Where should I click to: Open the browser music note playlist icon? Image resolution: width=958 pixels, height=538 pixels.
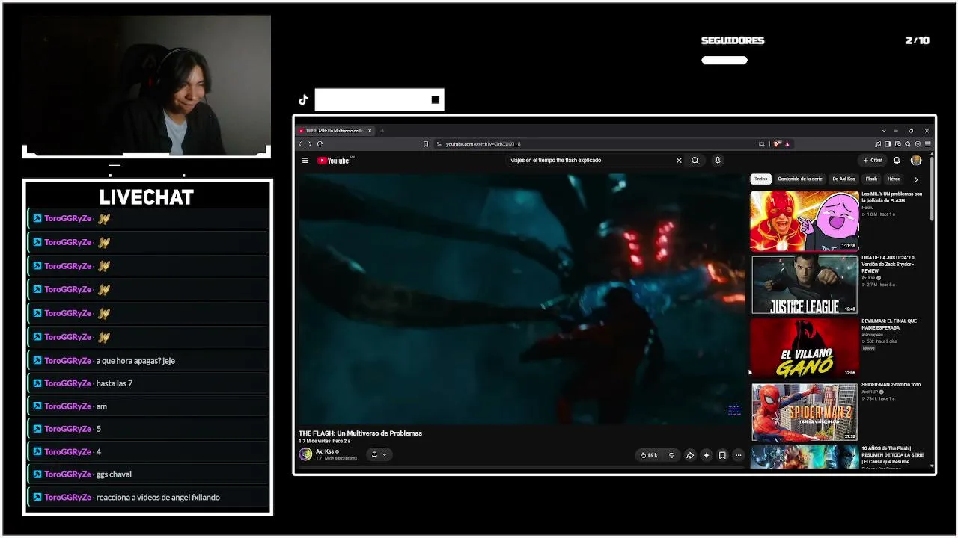[x=878, y=144]
